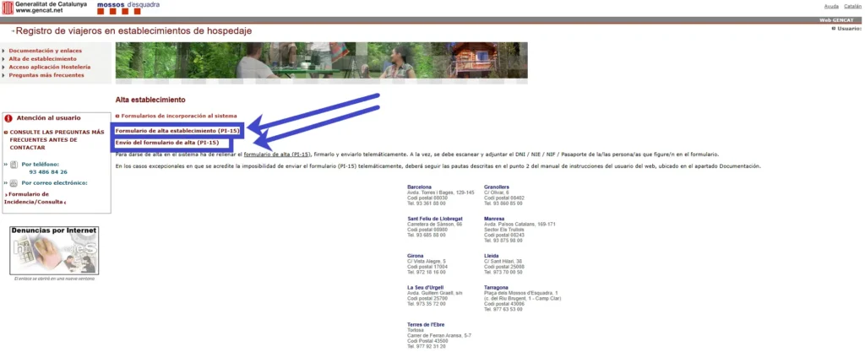The height and width of the screenshot is (363, 865).
Task: Open Formulario de alta establecimiento (PI-15) link
Action: [177, 131]
